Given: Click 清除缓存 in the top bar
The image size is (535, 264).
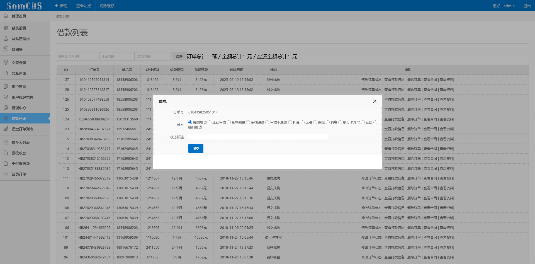Looking at the screenshot, I should [x=107, y=6].
